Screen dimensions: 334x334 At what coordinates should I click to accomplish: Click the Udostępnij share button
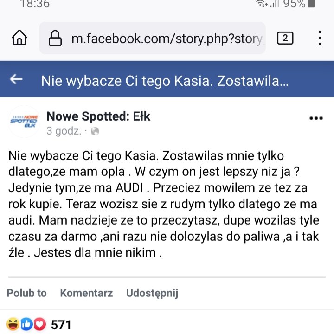coord(152,293)
